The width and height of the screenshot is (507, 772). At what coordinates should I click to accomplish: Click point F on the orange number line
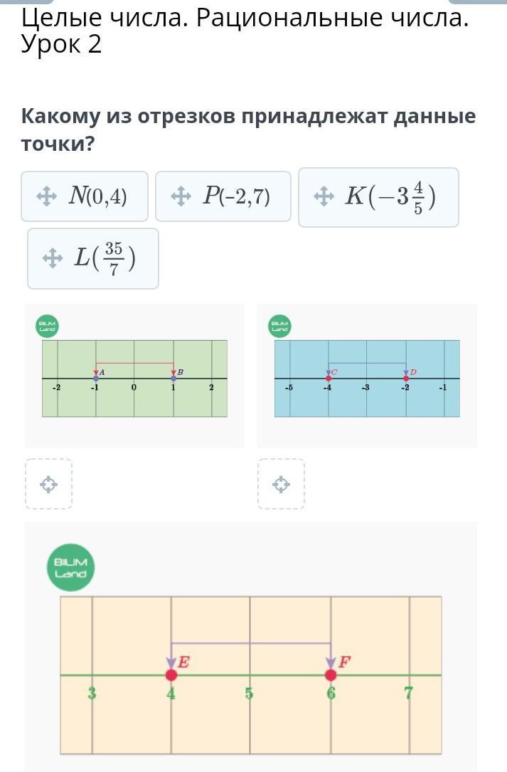pyautogui.click(x=331, y=675)
